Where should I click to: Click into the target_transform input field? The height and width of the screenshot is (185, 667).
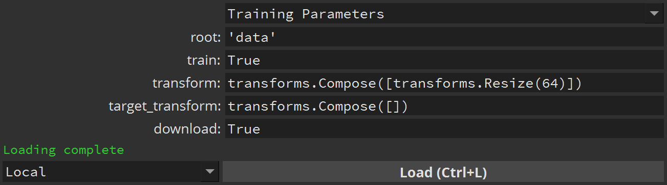444,106
